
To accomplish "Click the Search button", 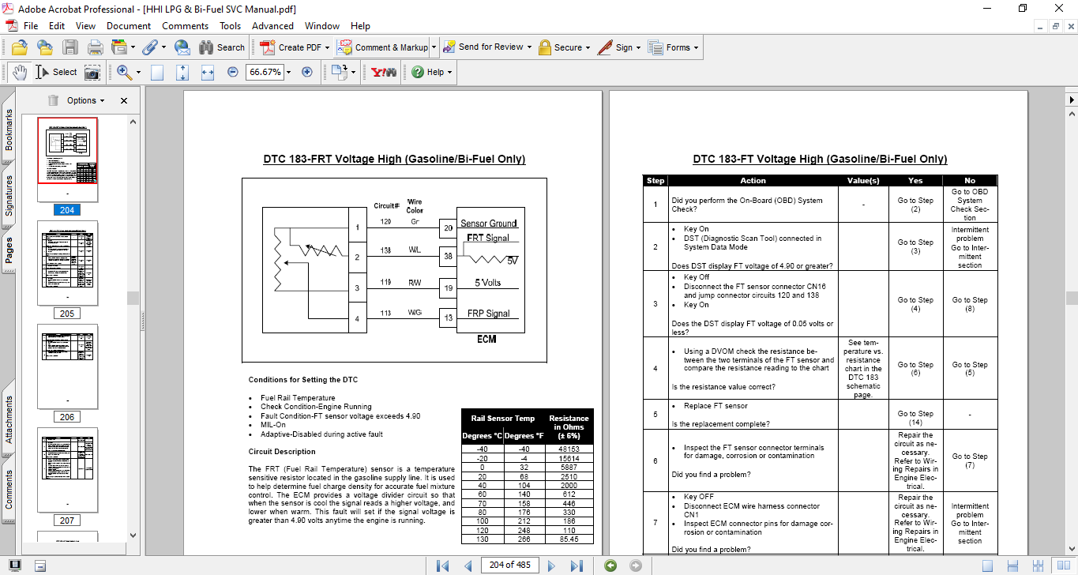I will [x=222, y=47].
